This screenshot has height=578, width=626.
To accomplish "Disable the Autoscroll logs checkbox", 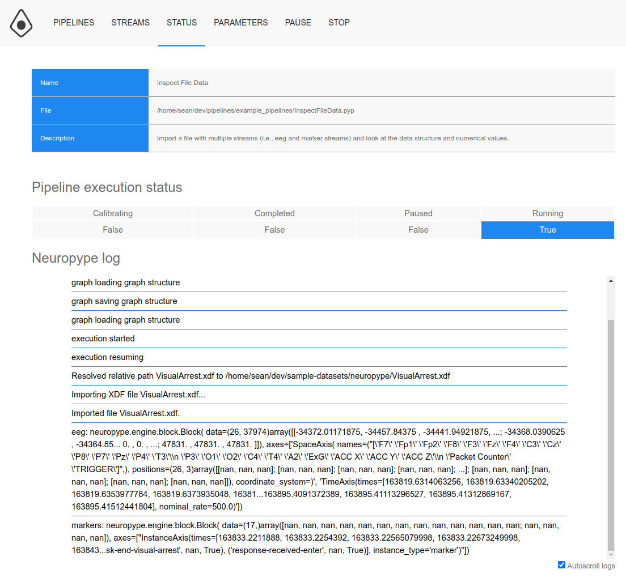I will [x=561, y=564].
